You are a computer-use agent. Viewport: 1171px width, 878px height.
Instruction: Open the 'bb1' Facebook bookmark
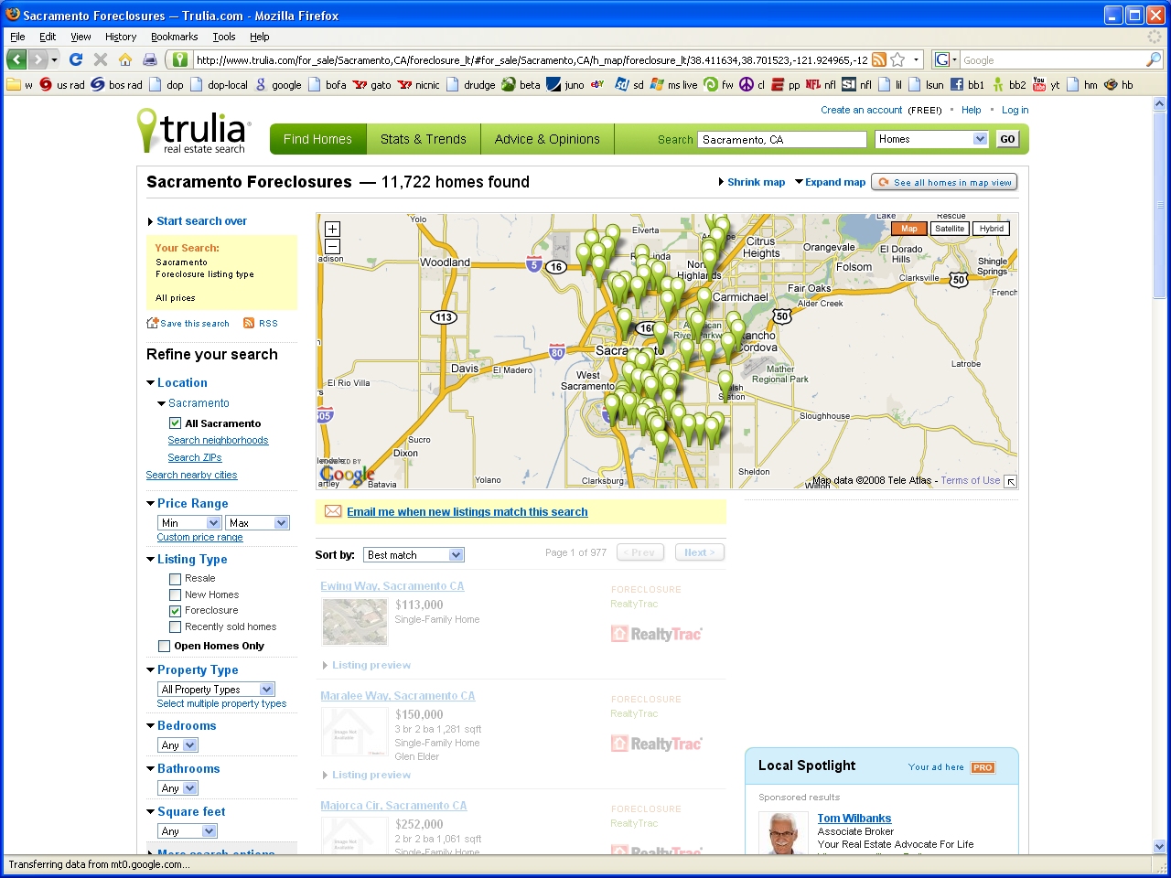(x=967, y=84)
